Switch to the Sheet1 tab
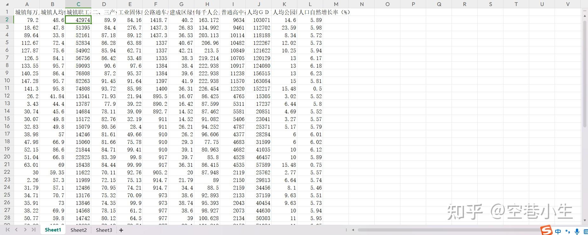The height and width of the screenshot is (235, 588). (53, 230)
